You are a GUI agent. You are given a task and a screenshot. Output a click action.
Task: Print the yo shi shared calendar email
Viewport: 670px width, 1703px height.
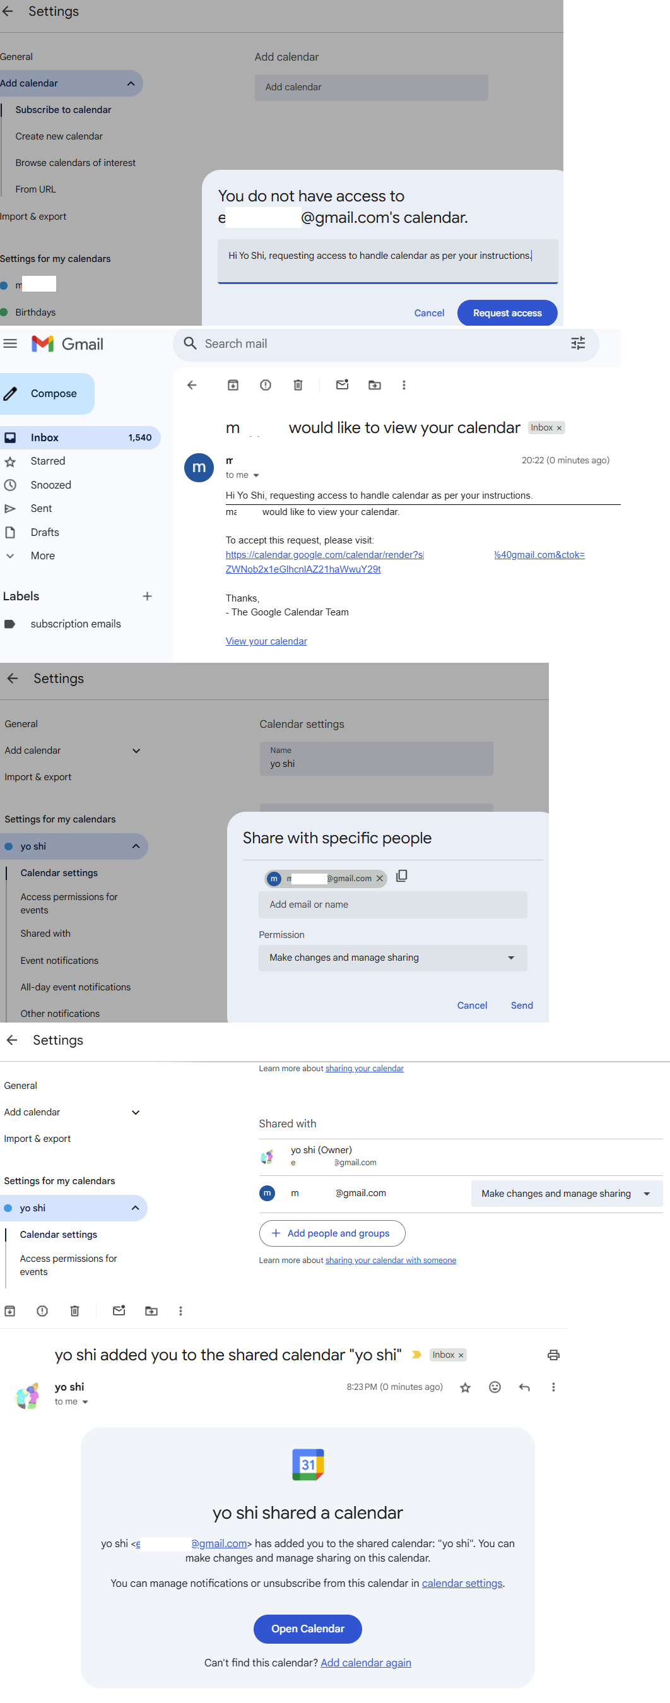pos(553,1355)
